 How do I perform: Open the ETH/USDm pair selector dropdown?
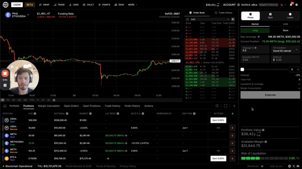28,15
